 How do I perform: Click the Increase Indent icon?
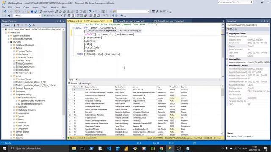point(116,16)
